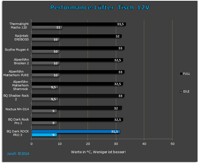Screen dimensions: 198x164
Task: Click the Raijintek EREBOSS label
Action: (x=21, y=38)
